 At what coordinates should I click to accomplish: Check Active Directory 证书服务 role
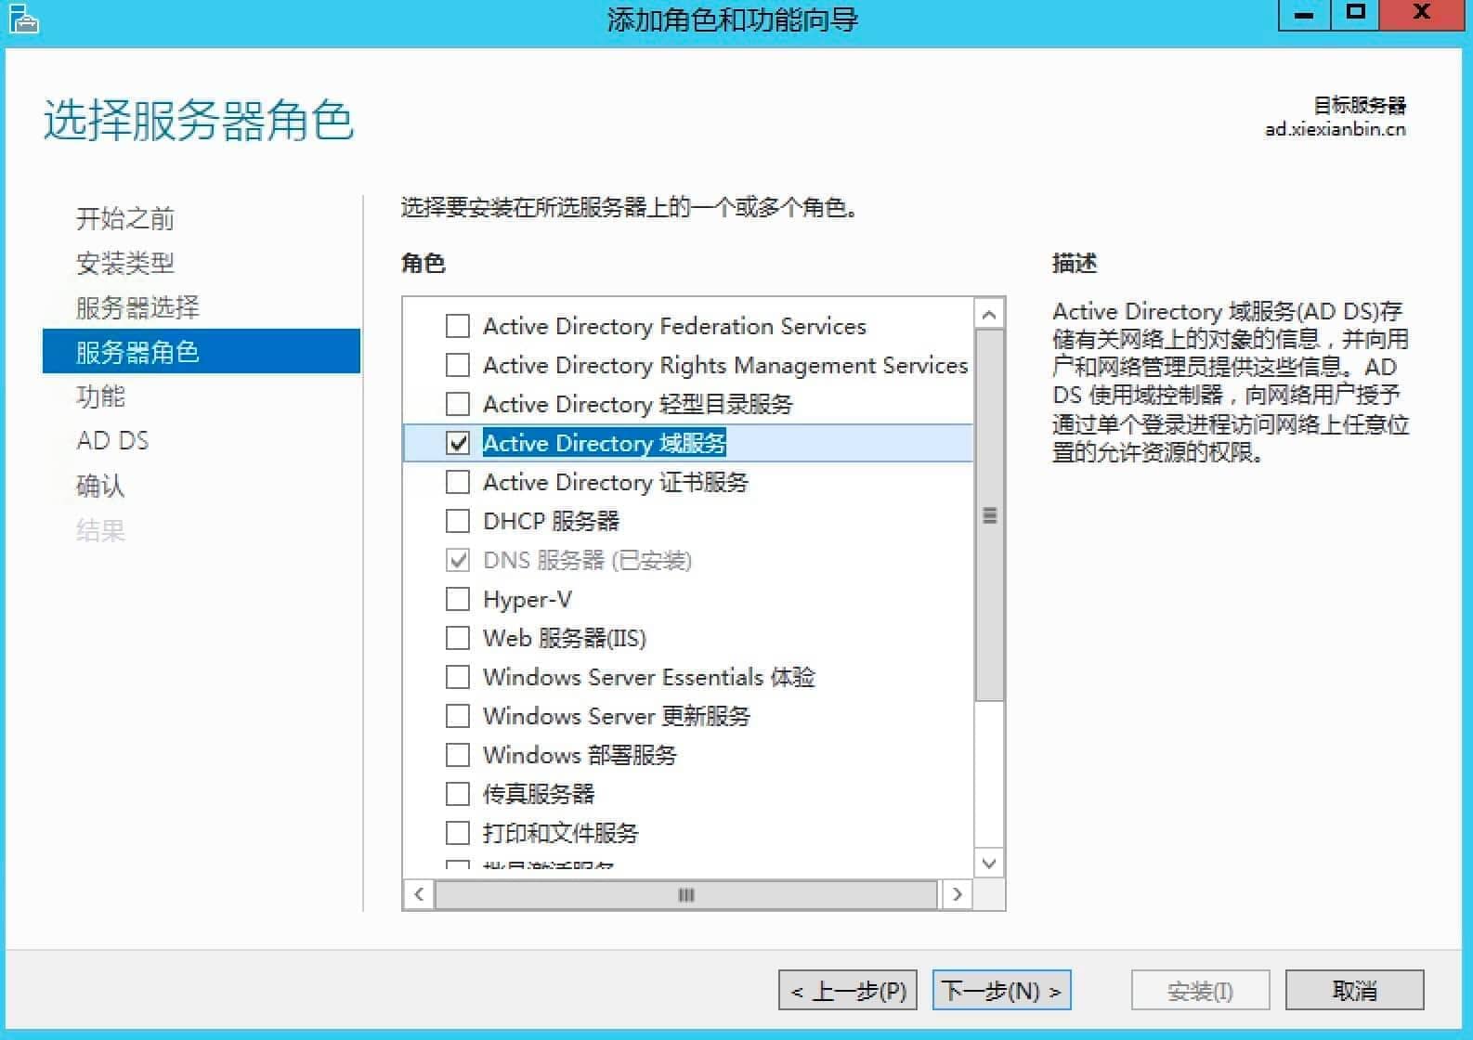[x=458, y=482]
